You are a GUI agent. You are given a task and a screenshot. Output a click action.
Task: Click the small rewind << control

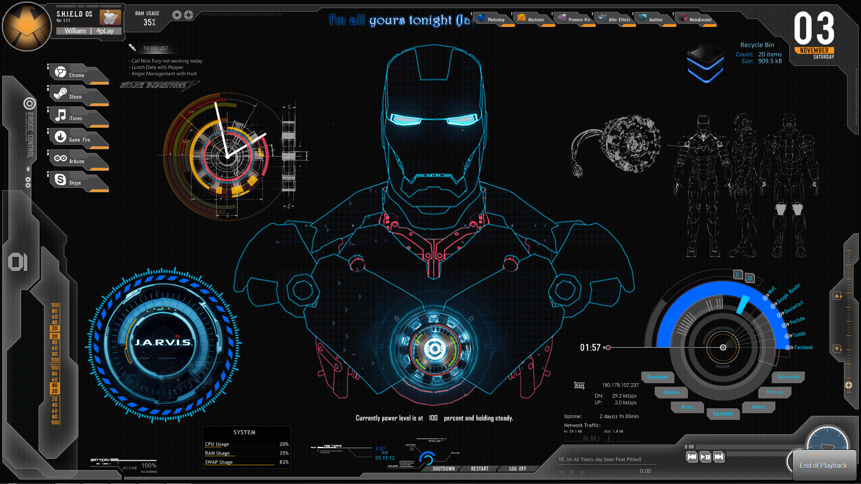point(562,472)
